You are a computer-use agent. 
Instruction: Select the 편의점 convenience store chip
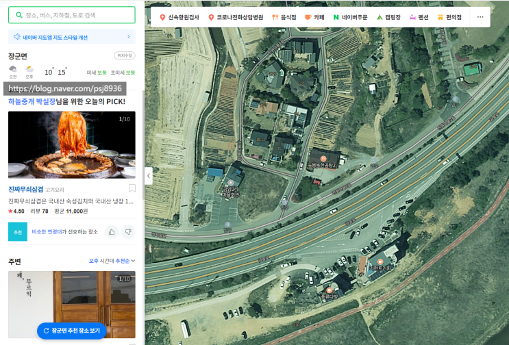[x=449, y=17]
